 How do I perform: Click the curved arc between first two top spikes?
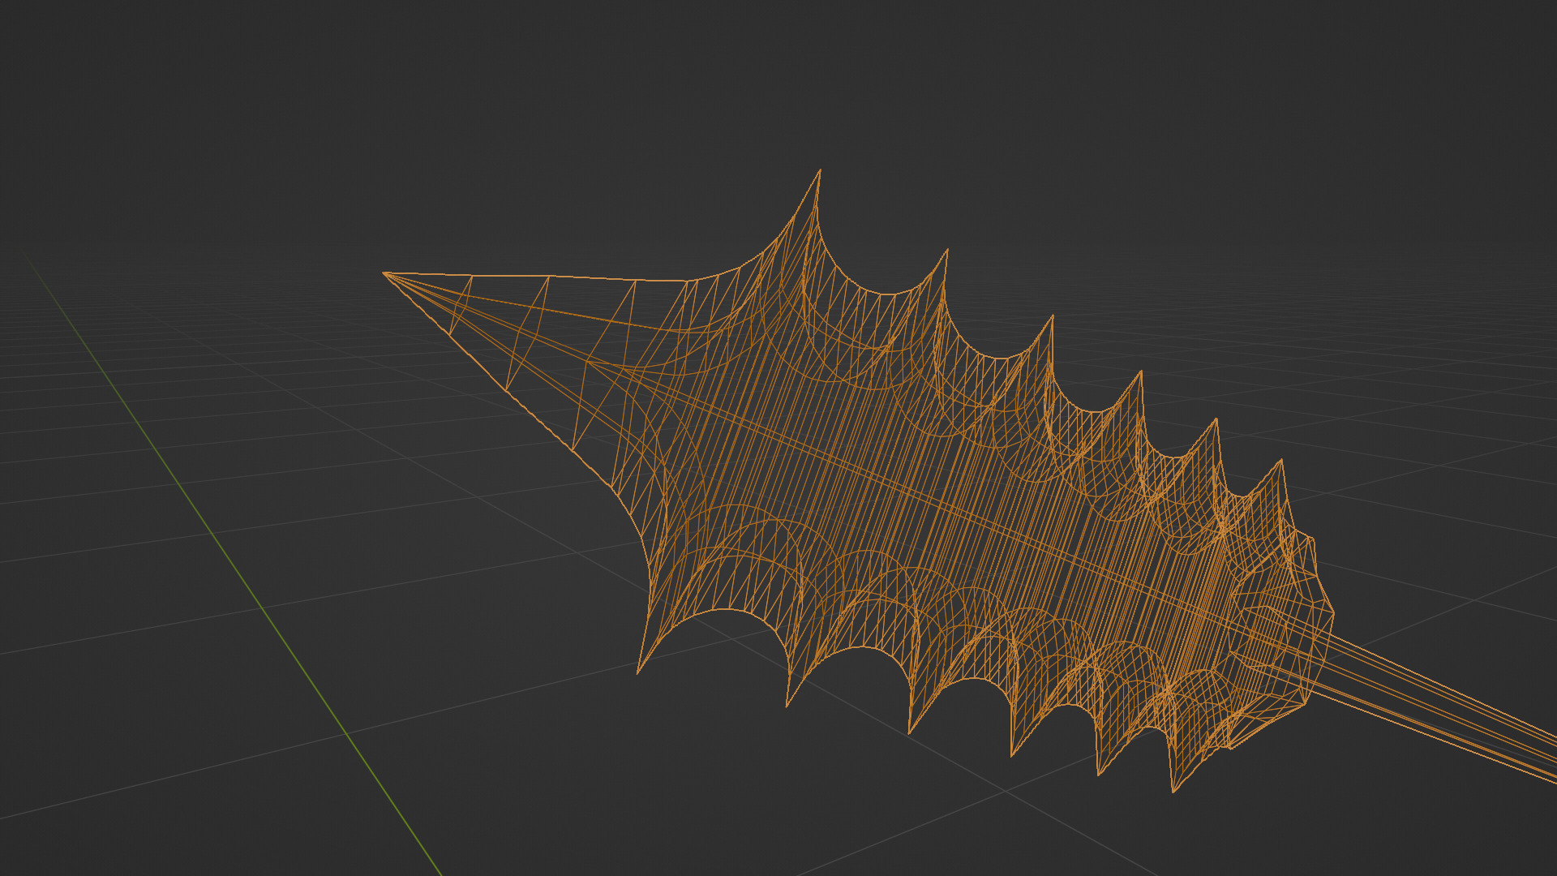click(888, 294)
